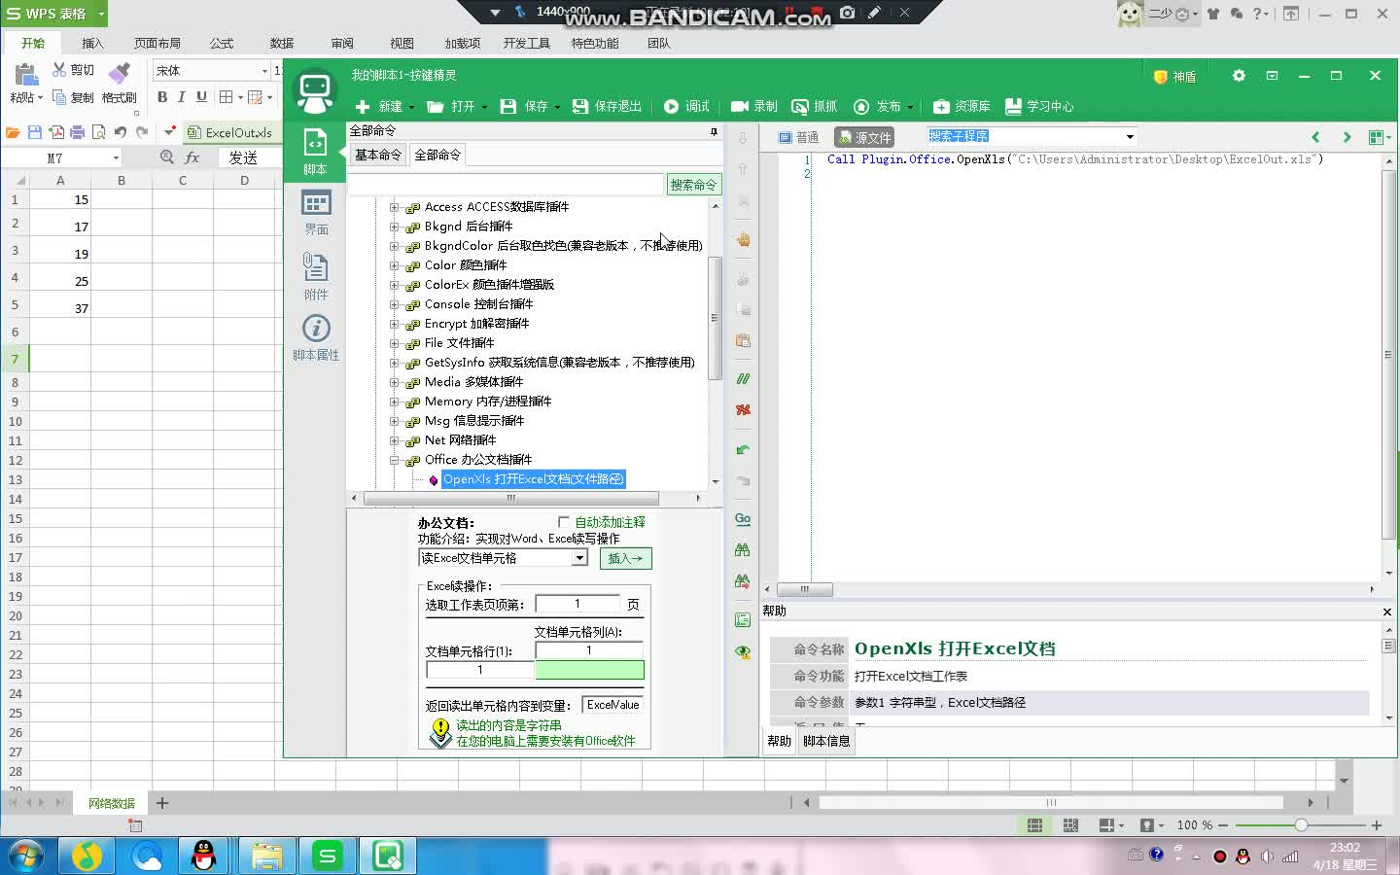
Task: Switch code view to 普通 mode
Action: [797, 137]
